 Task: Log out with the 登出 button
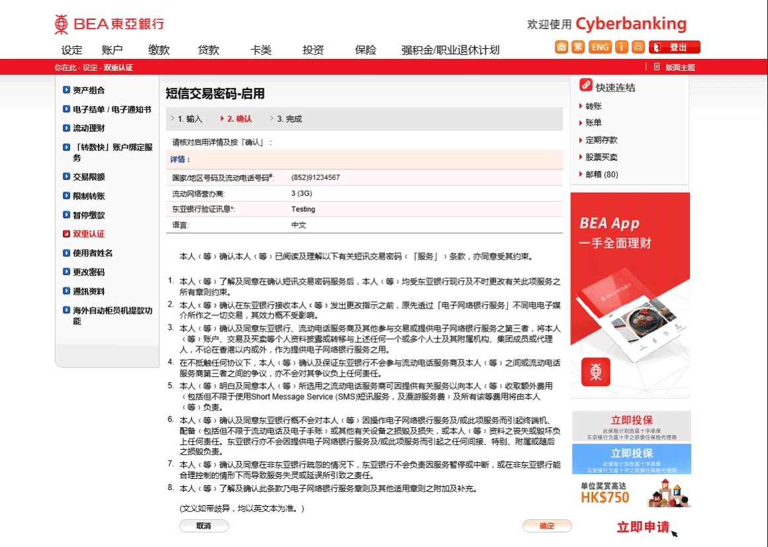pyautogui.click(x=675, y=47)
